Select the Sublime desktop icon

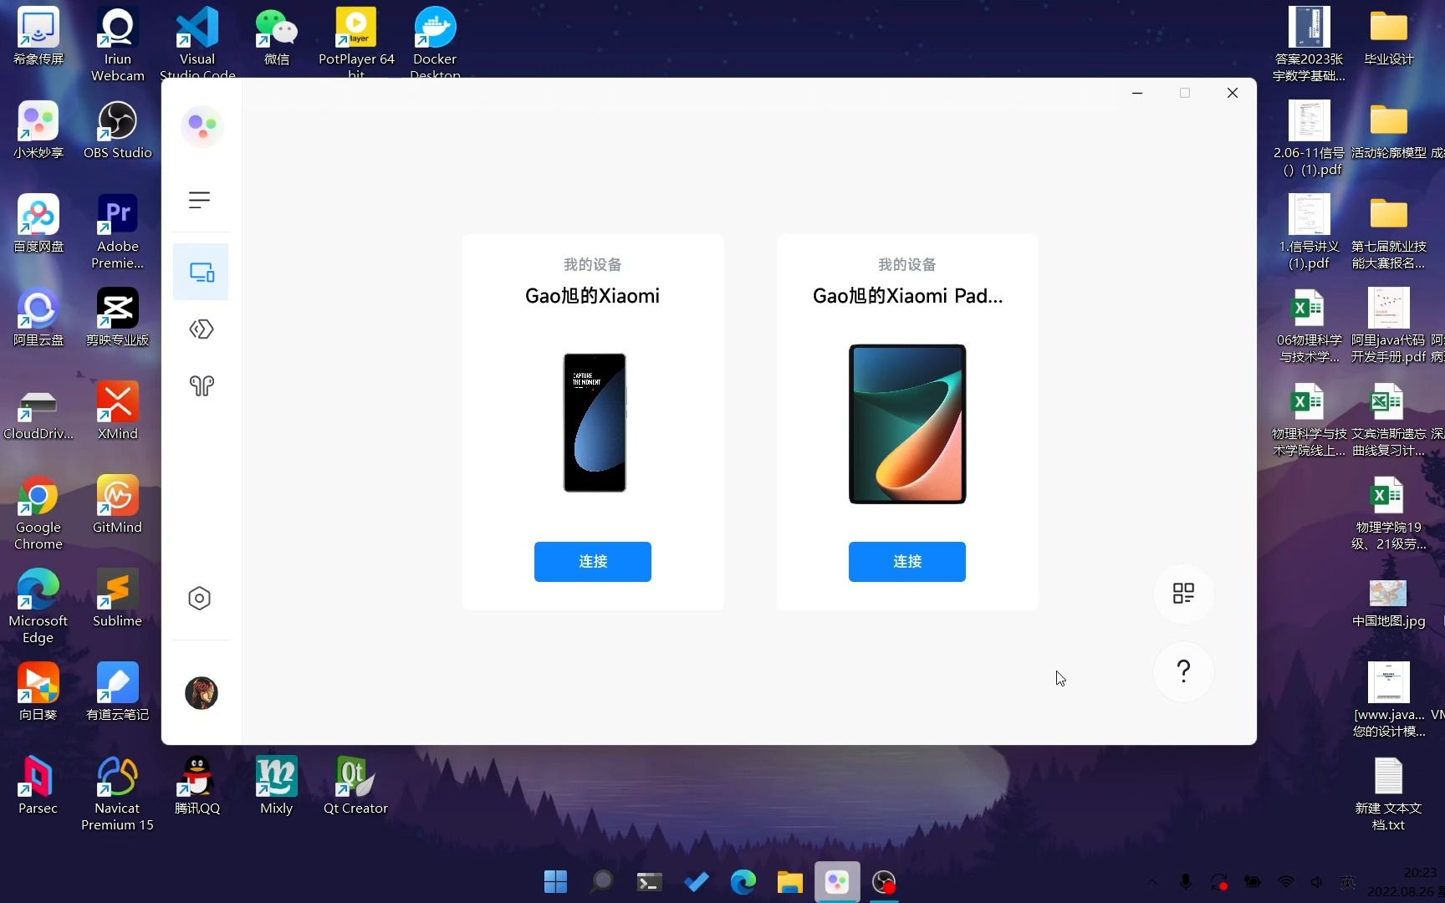coord(117,599)
